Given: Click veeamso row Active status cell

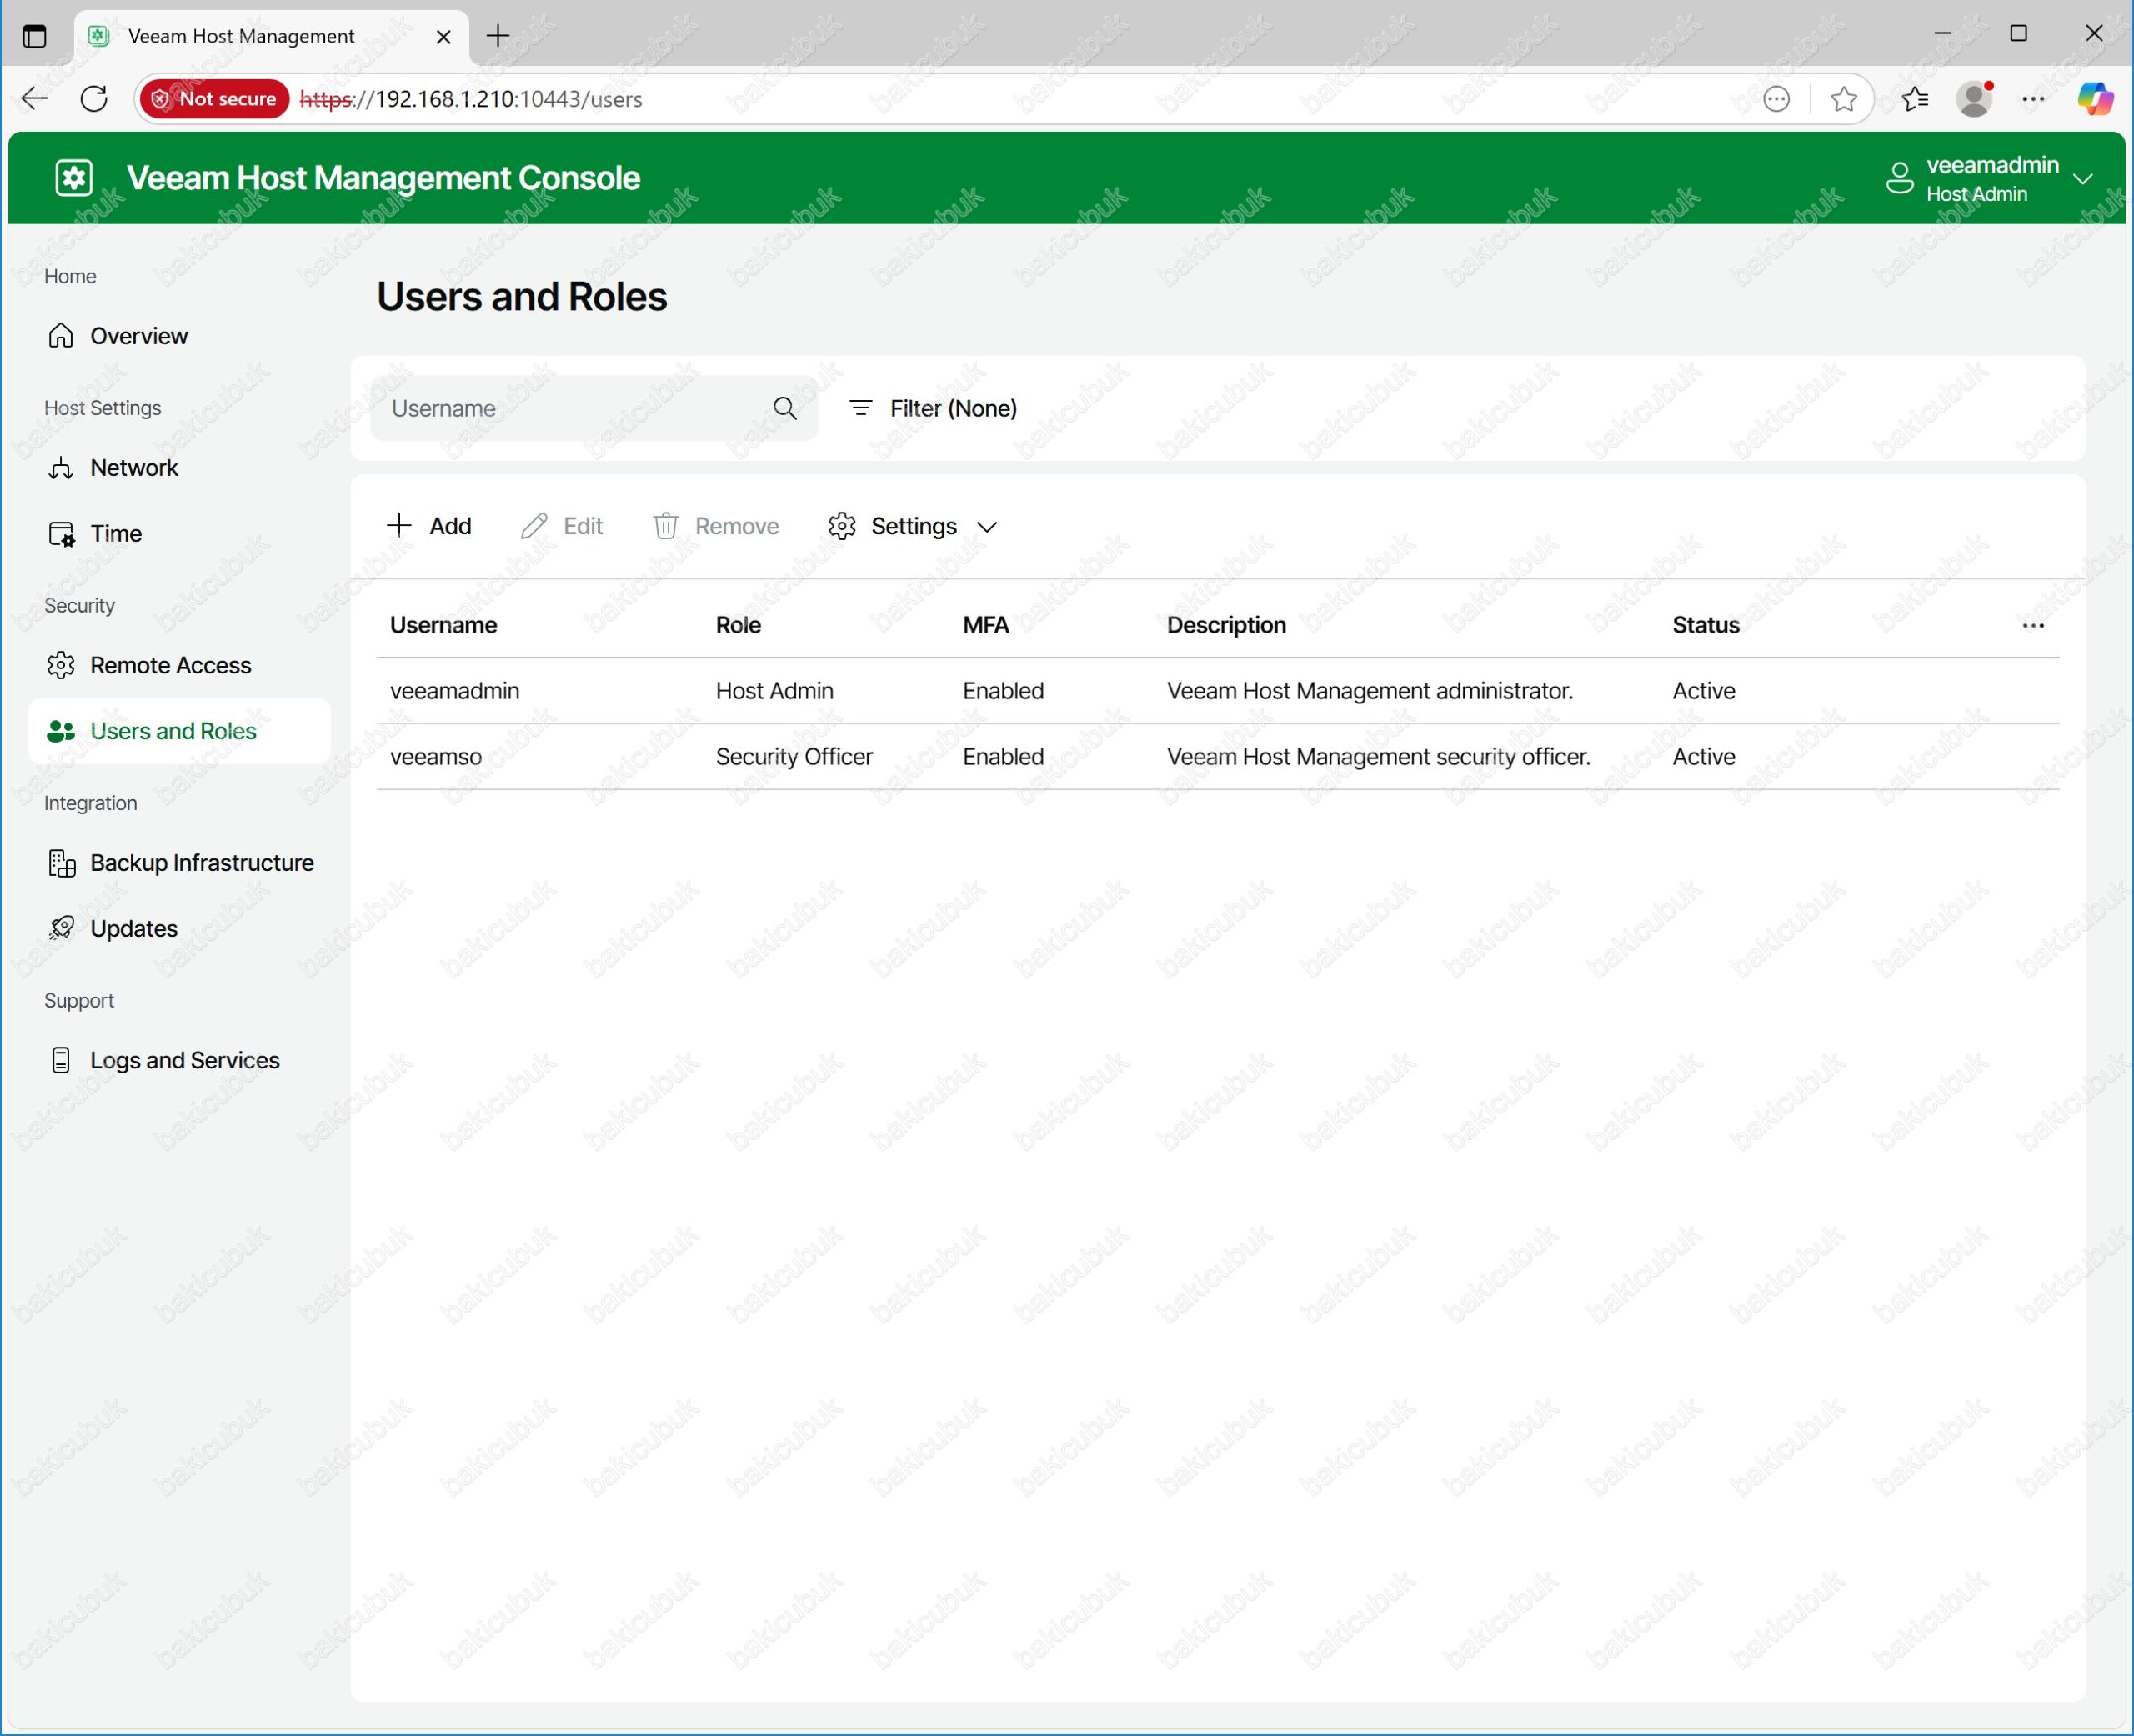Looking at the screenshot, I should pos(1705,757).
